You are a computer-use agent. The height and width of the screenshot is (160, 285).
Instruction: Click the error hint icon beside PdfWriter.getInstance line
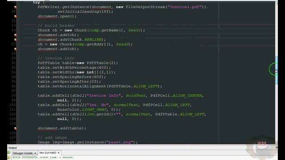[16, 7]
